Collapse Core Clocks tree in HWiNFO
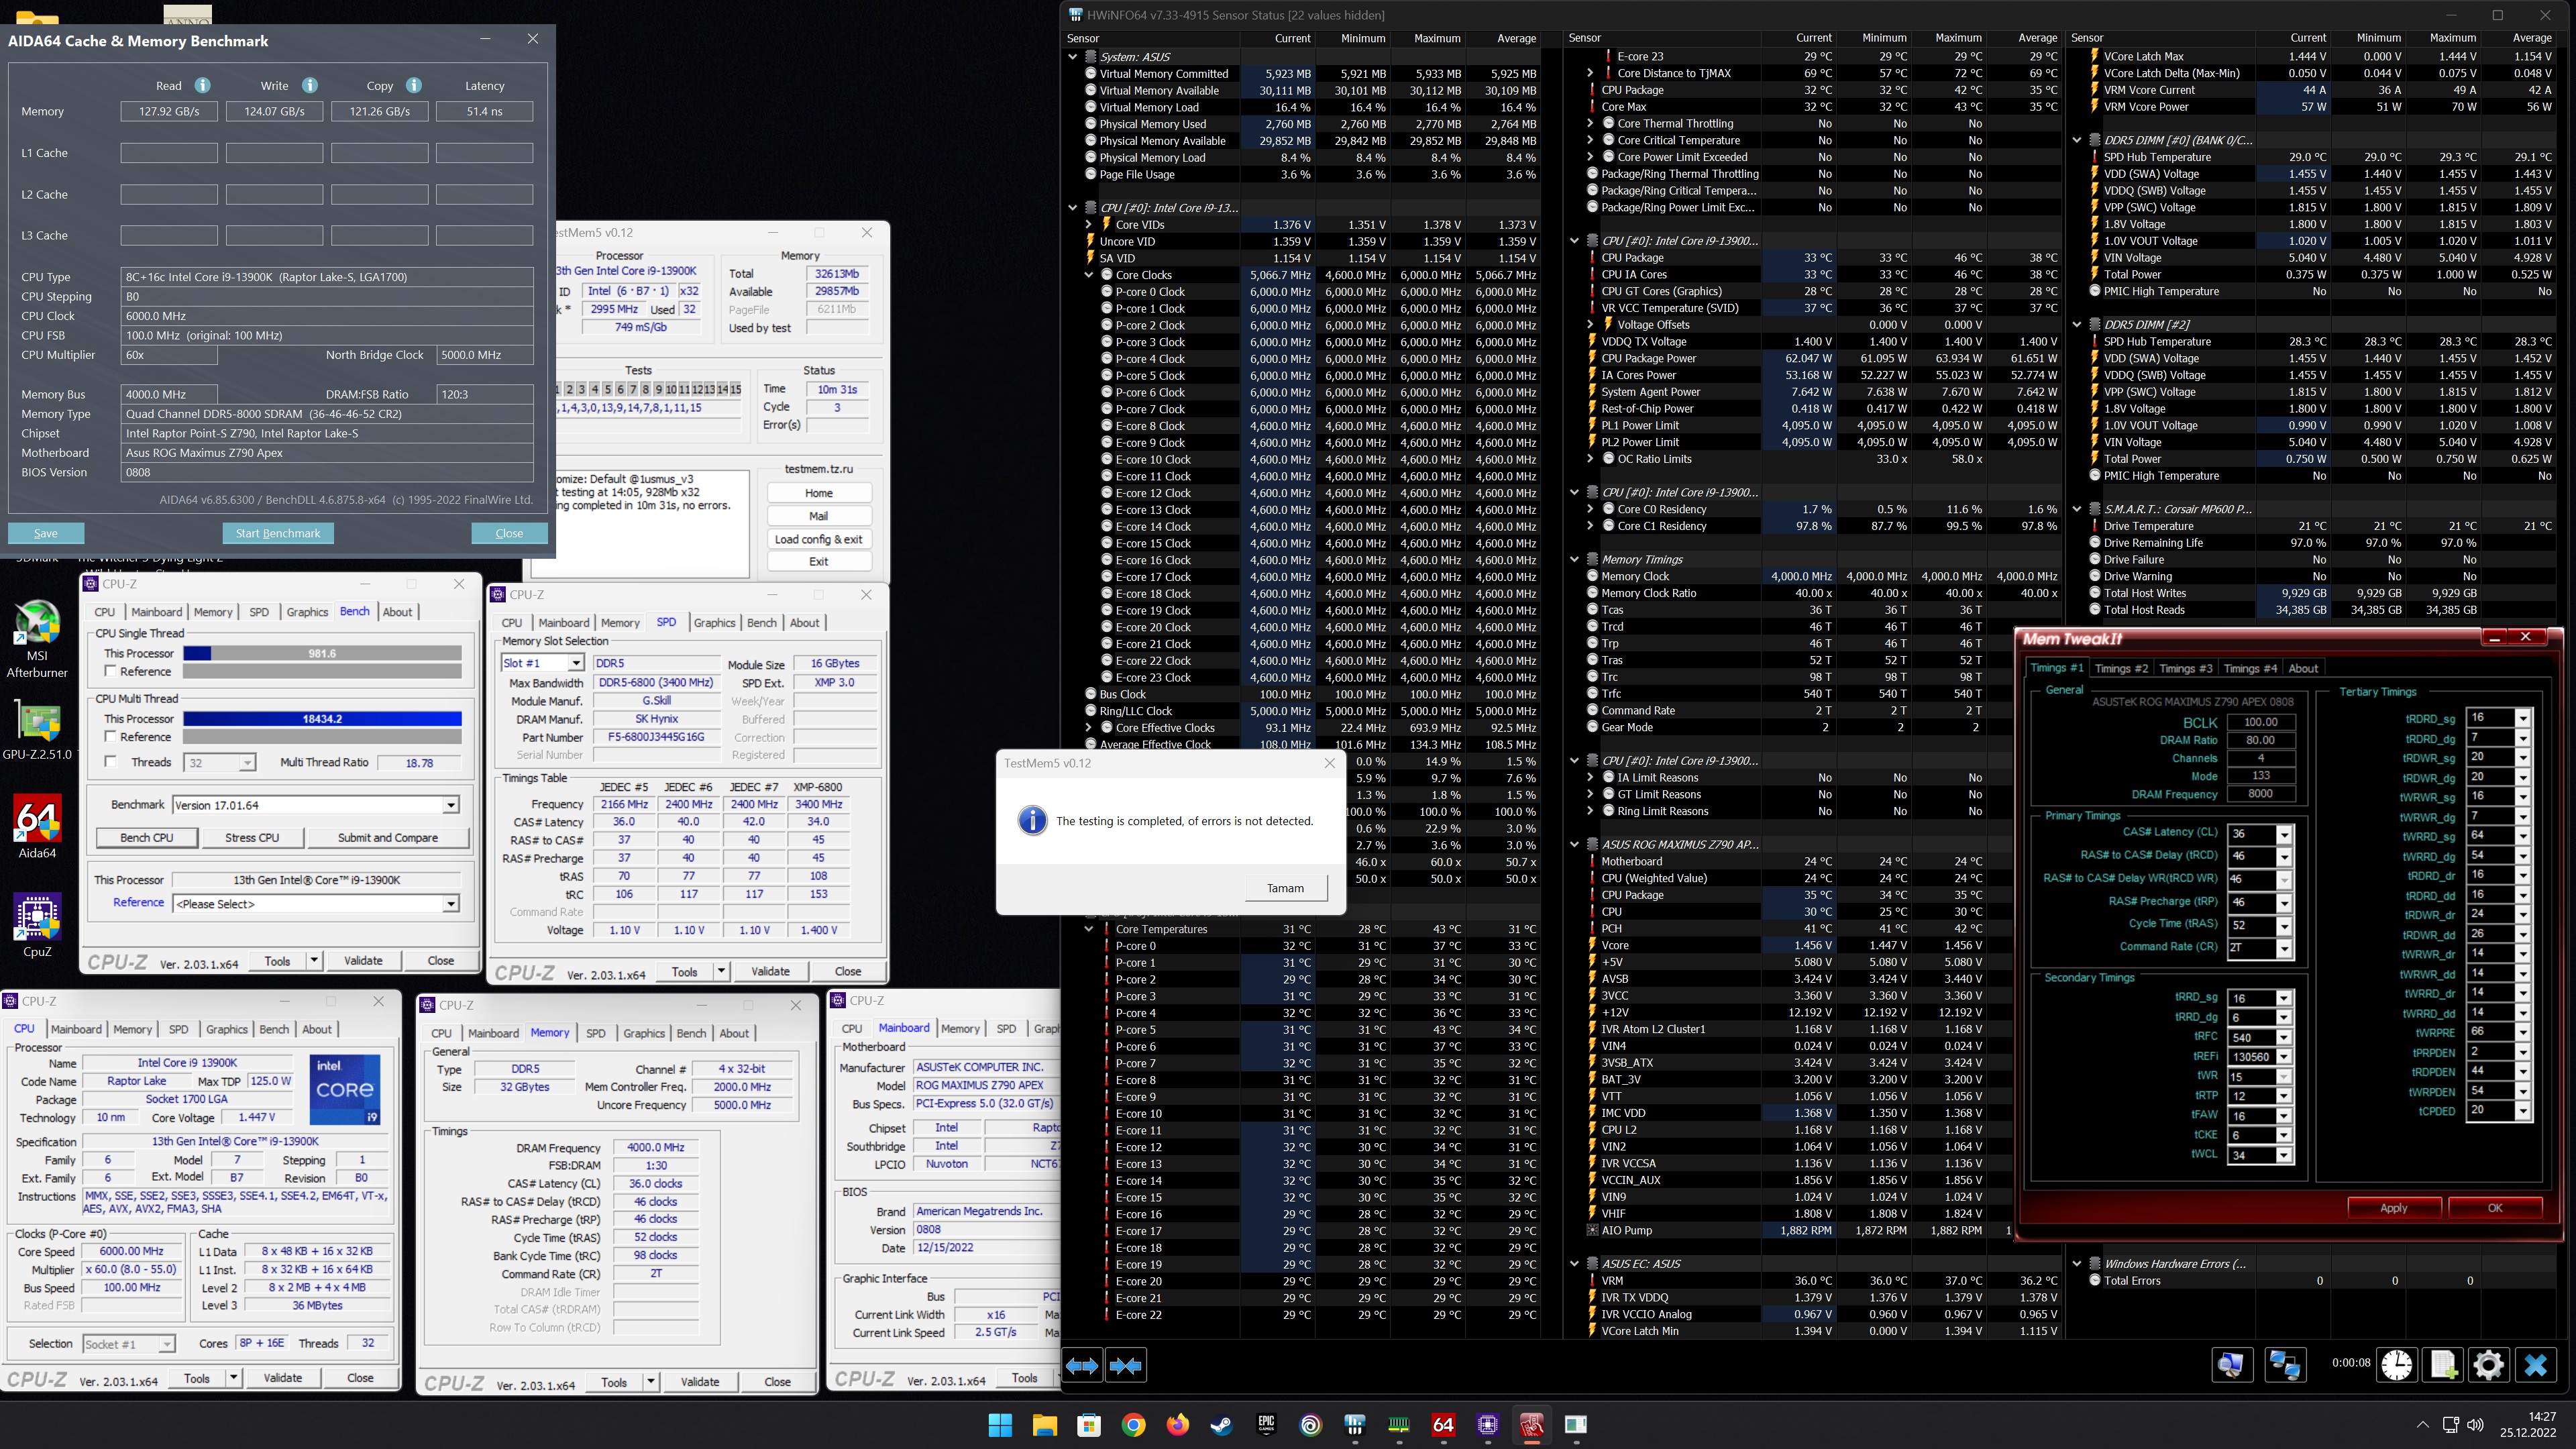Screen dimensions: 2576x1449 pyautogui.click(x=1089, y=275)
